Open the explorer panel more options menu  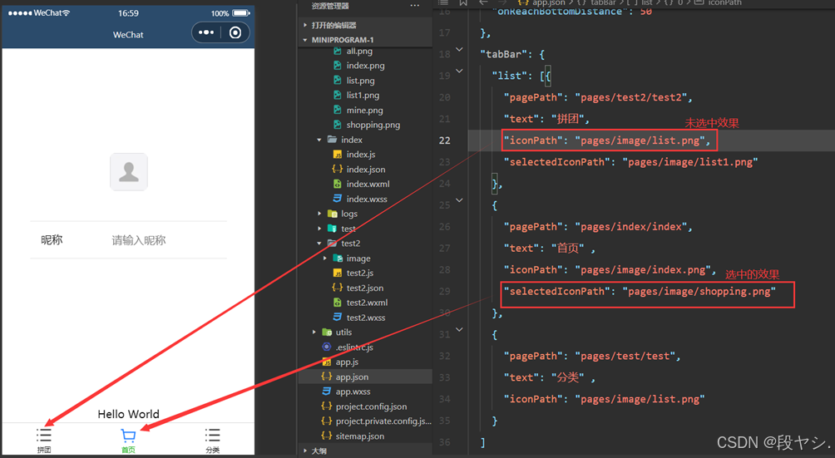coord(415,6)
